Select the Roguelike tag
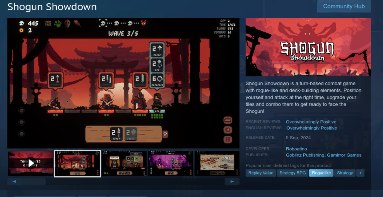Viewport: 383px width, 197px height. [321, 173]
